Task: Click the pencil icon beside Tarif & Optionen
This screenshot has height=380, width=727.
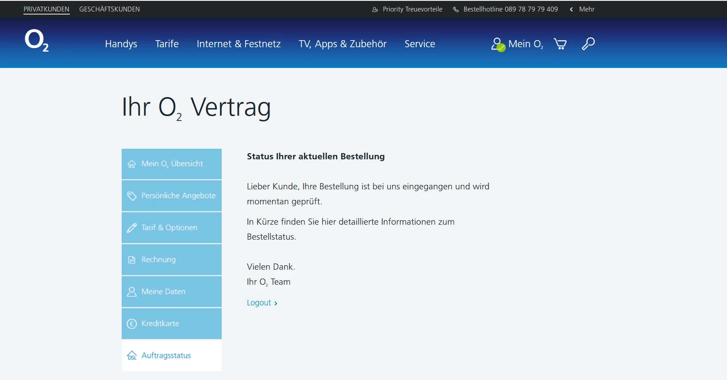Action: click(x=132, y=228)
